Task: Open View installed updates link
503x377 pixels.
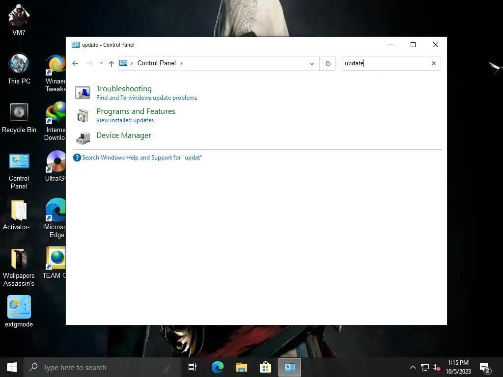Action: [x=125, y=120]
